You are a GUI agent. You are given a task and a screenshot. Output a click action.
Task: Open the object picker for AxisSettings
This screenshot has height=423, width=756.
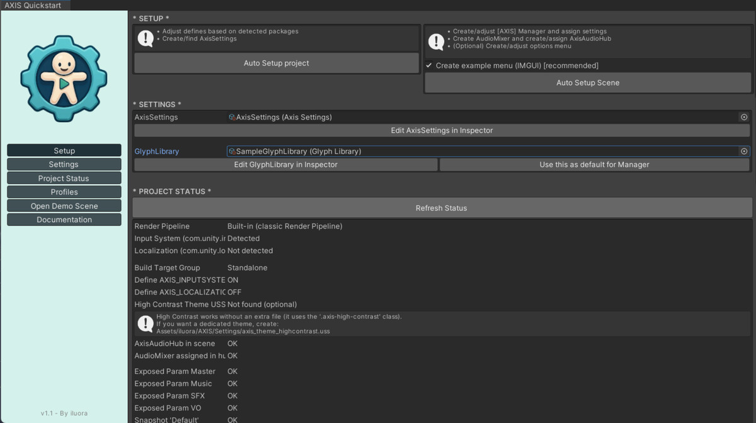coord(744,117)
